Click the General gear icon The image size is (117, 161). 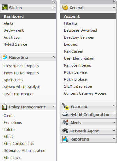(x=65, y=7)
